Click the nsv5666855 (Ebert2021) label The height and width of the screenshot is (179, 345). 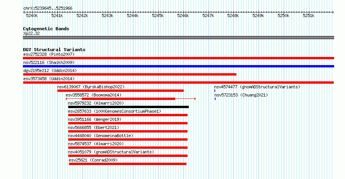93,127
